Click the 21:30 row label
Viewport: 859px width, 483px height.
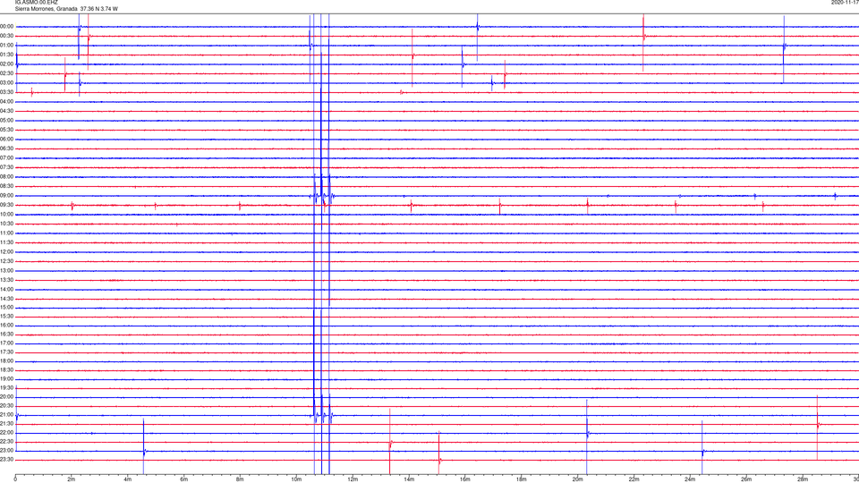(x=7, y=424)
